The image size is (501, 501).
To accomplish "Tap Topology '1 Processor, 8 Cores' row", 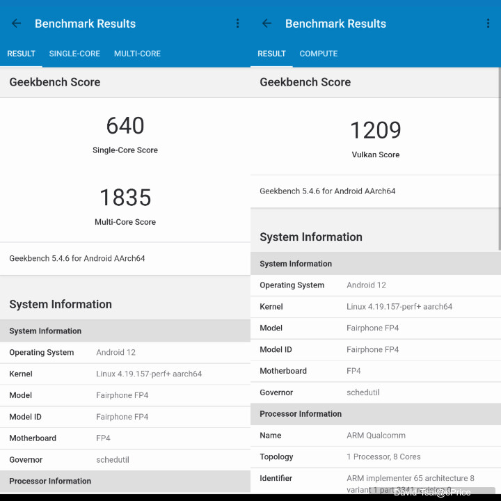I will pyautogui.click(x=376, y=457).
